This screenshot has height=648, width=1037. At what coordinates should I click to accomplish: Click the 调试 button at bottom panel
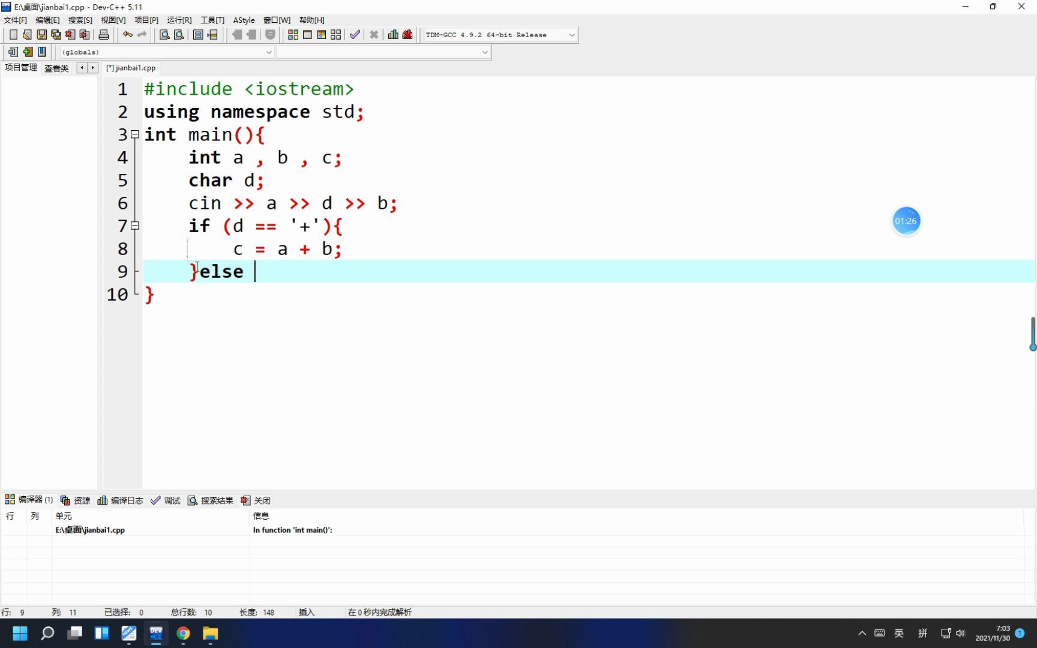(x=171, y=500)
